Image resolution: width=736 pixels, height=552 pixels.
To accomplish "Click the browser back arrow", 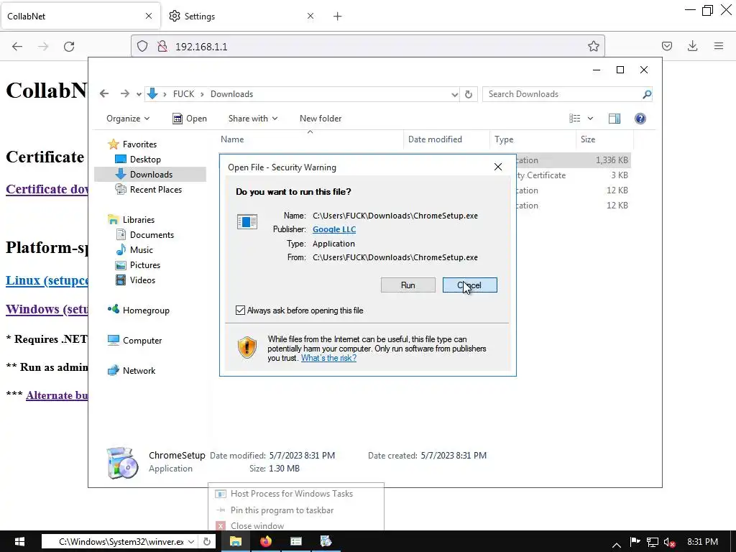I will 17,46.
